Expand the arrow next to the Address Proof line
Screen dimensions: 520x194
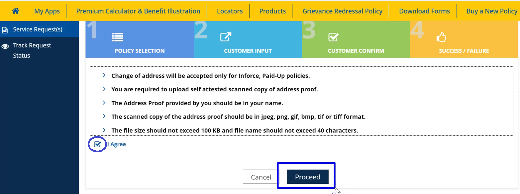coord(104,103)
